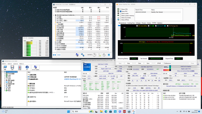This screenshot has height=114, width=202.
Task: Switch to the Powers tab
Action: point(144,23)
